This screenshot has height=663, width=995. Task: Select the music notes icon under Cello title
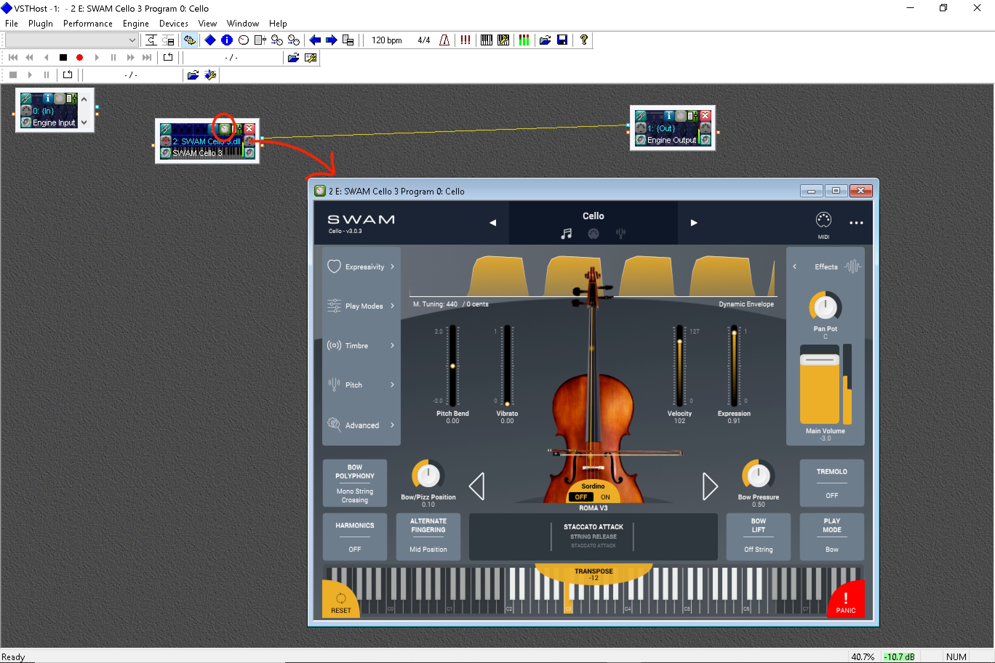tap(567, 233)
